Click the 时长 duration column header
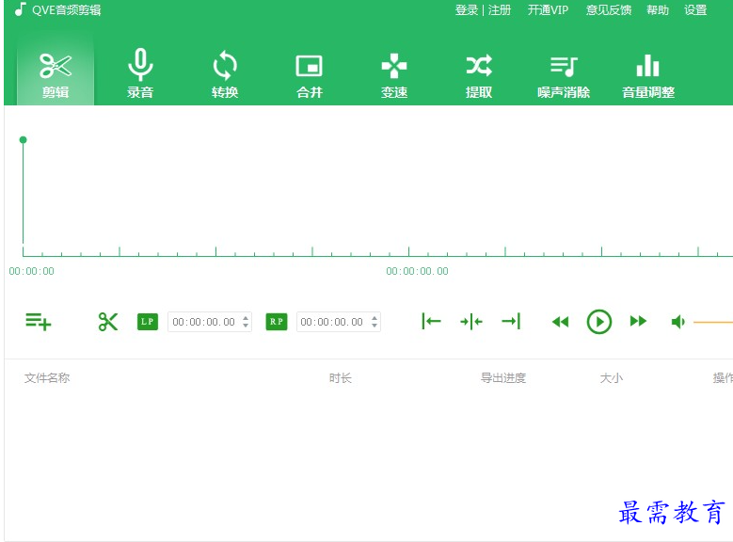 pos(341,378)
